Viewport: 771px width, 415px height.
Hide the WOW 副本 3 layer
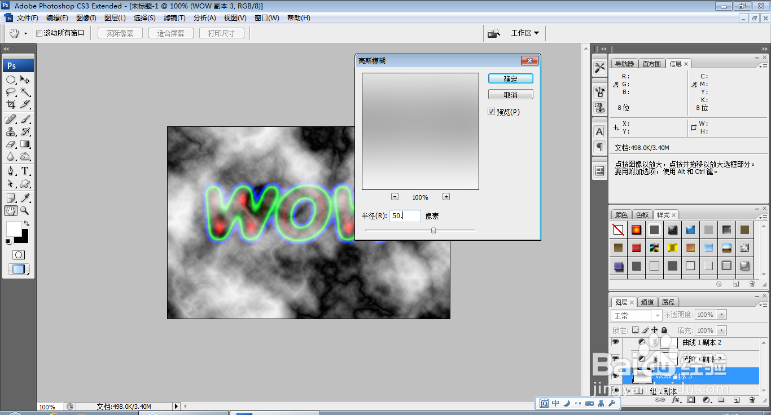pyautogui.click(x=615, y=375)
